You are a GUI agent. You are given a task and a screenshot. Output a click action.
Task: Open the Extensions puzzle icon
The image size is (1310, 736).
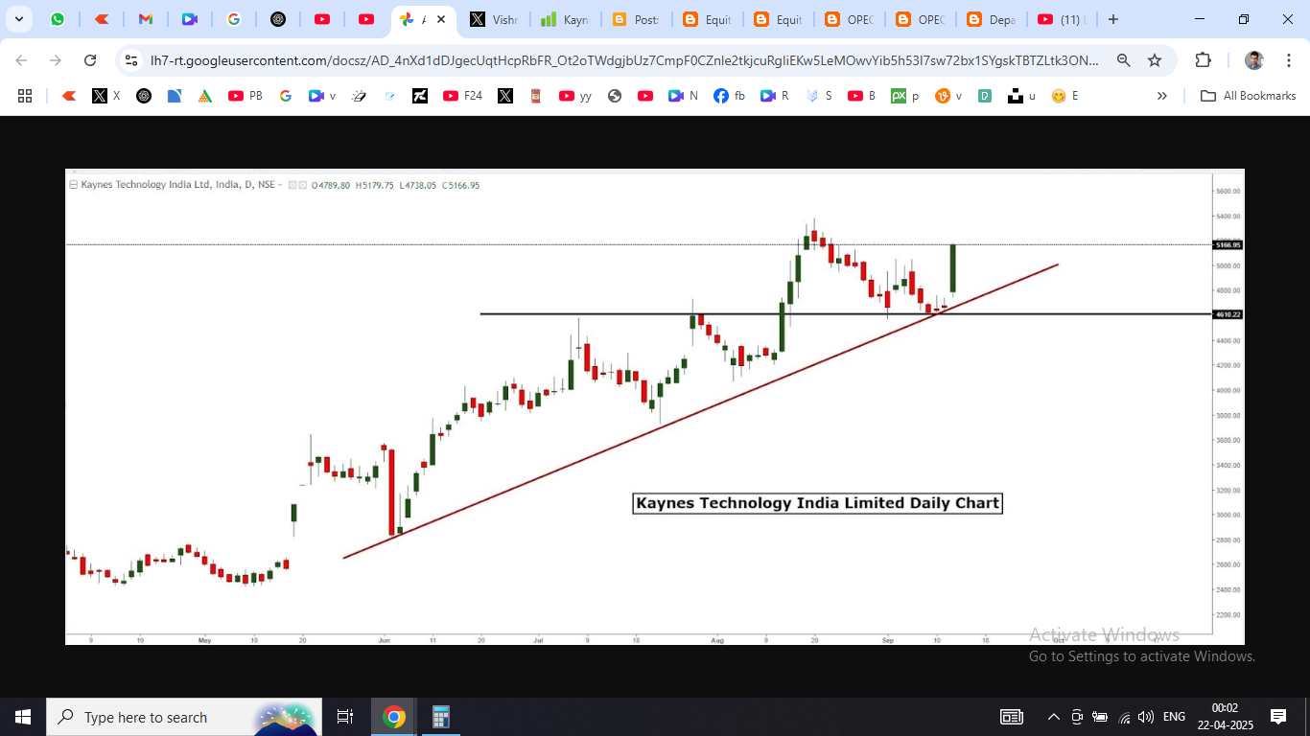(x=1203, y=60)
